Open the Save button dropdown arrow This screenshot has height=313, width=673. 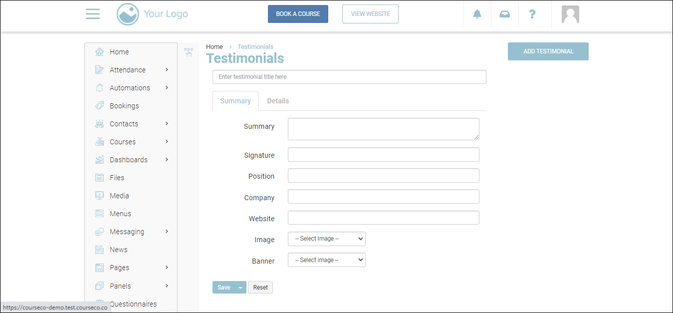[240, 288]
